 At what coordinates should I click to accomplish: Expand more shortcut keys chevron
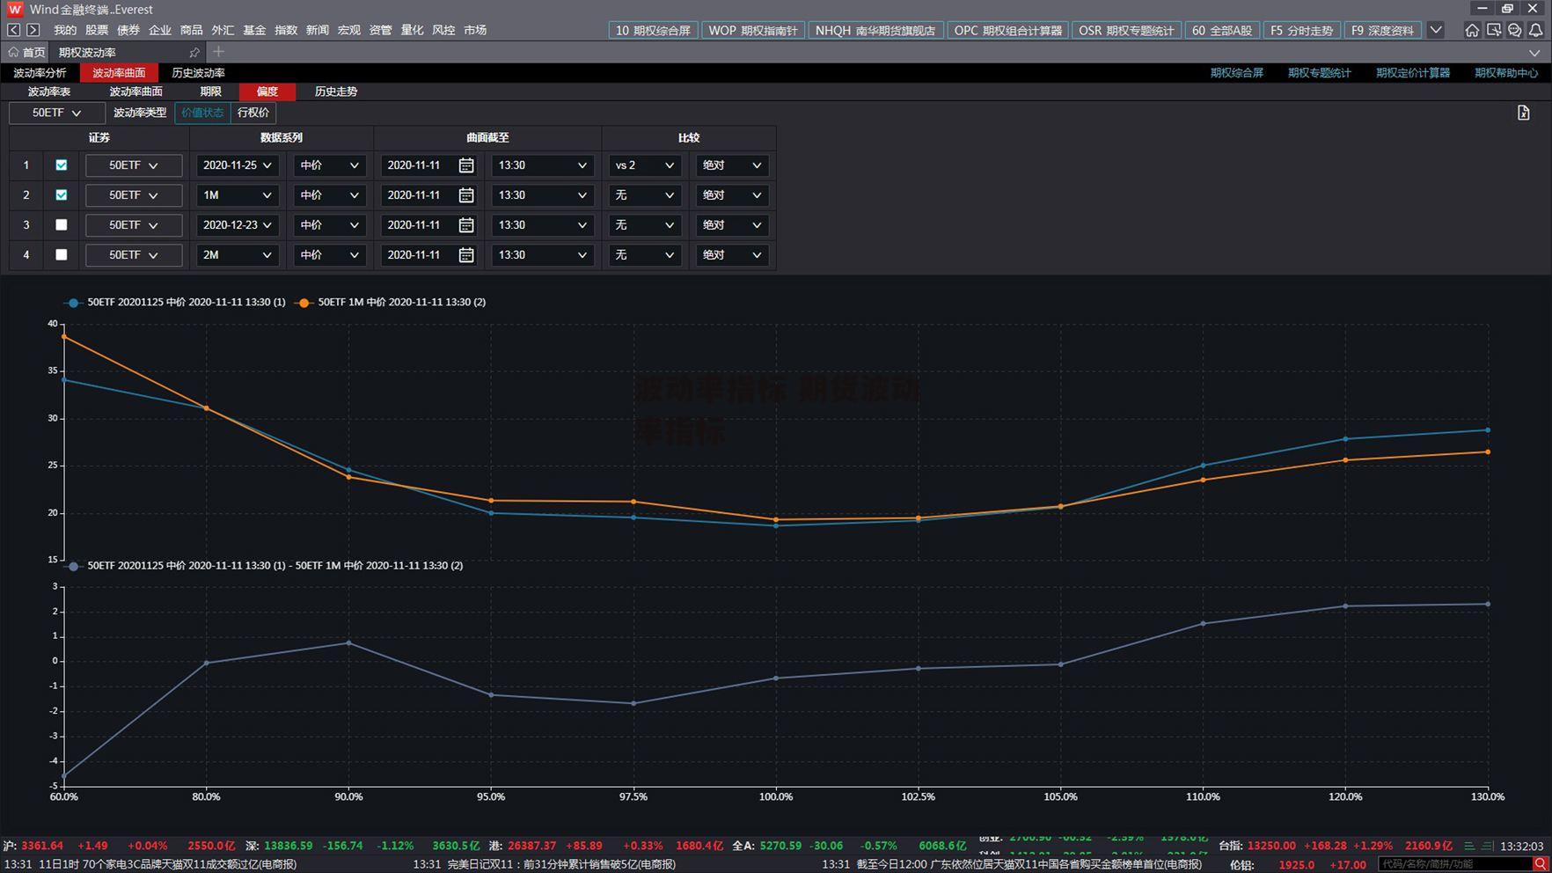click(x=1436, y=30)
